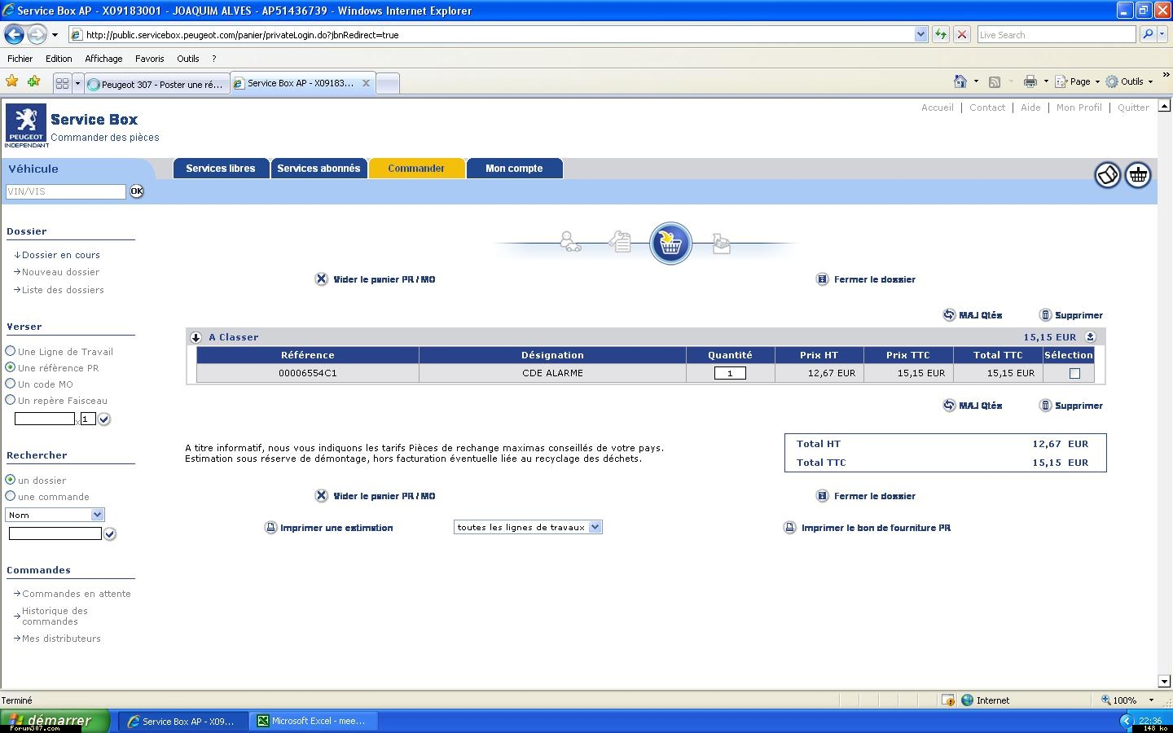Click the customer/vehicle step icon in the progress bar
This screenshot has height=733, width=1173.
570,242
